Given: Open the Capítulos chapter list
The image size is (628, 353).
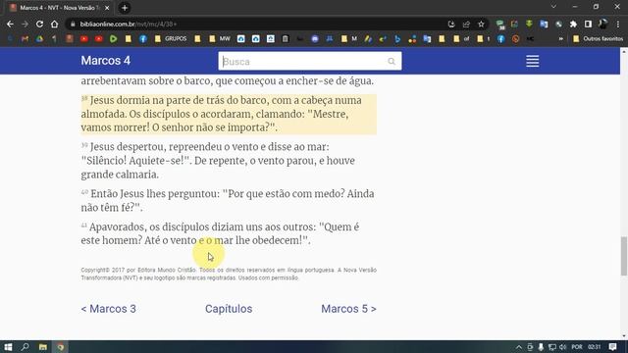Looking at the screenshot, I should pyautogui.click(x=229, y=309).
